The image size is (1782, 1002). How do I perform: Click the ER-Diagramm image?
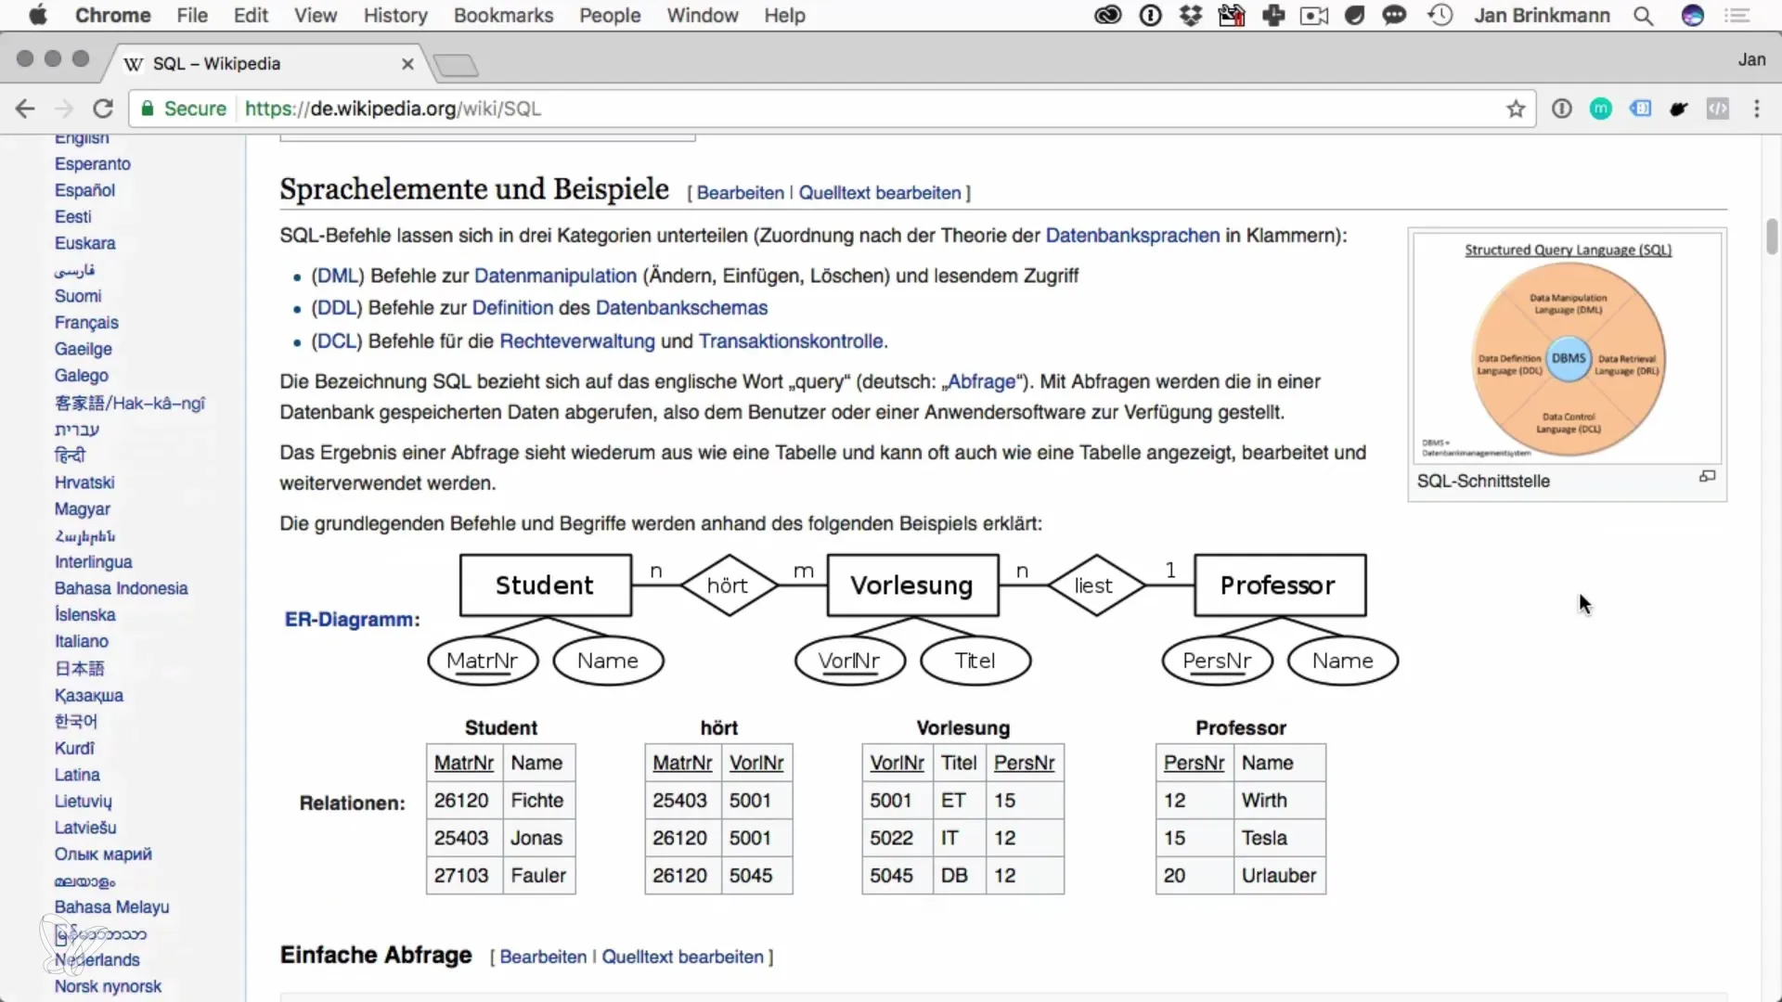[912, 619]
